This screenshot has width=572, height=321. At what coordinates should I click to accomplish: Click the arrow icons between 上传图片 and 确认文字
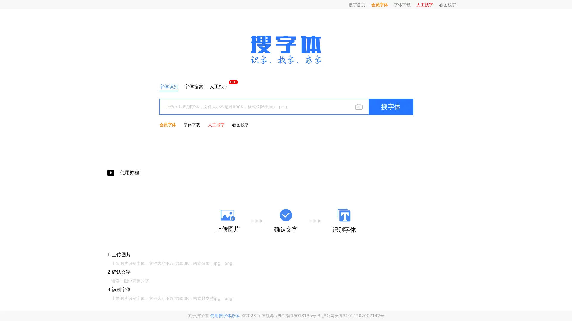pyautogui.click(x=257, y=221)
